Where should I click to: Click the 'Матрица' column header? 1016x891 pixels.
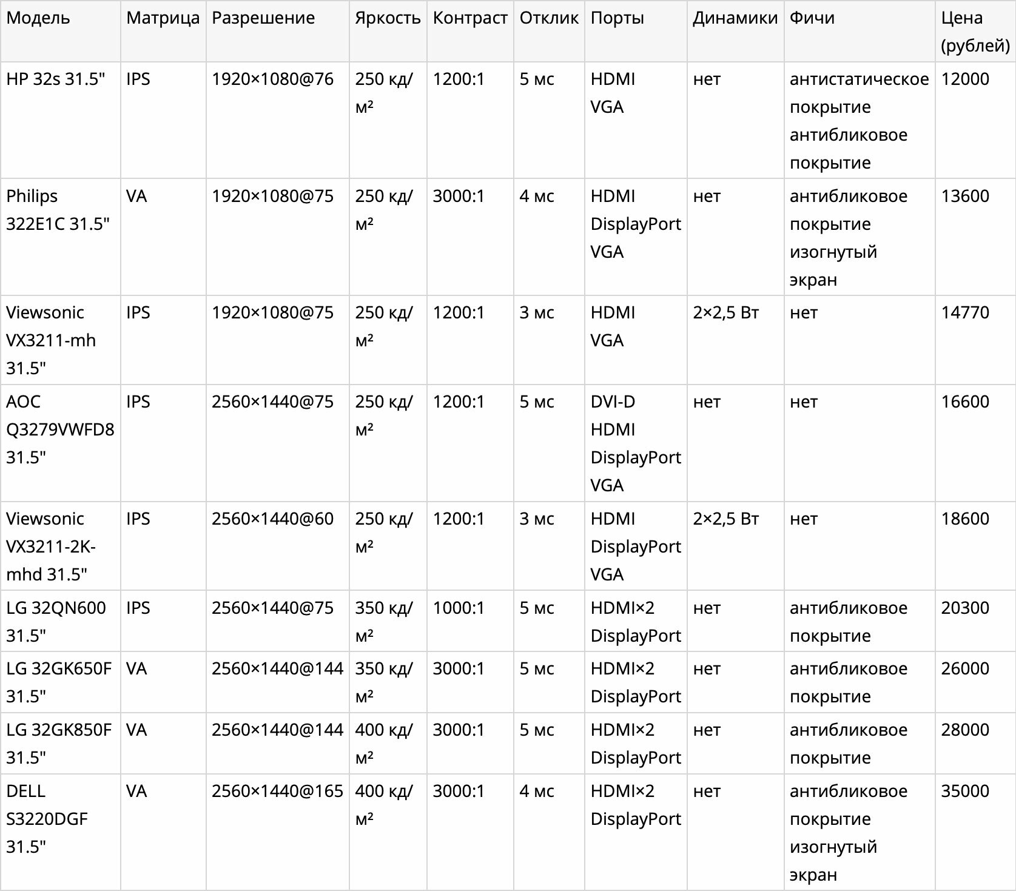(163, 31)
